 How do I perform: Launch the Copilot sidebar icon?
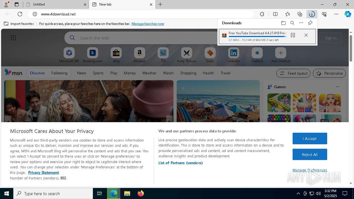tap(348, 14)
